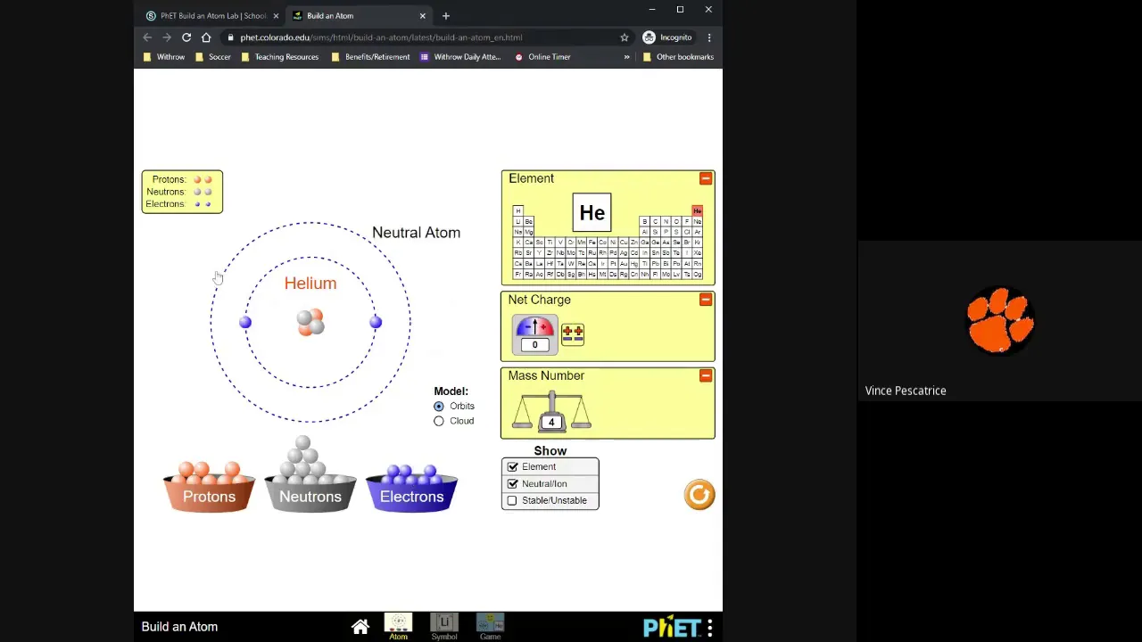Switch to the Atom screen

point(398,627)
